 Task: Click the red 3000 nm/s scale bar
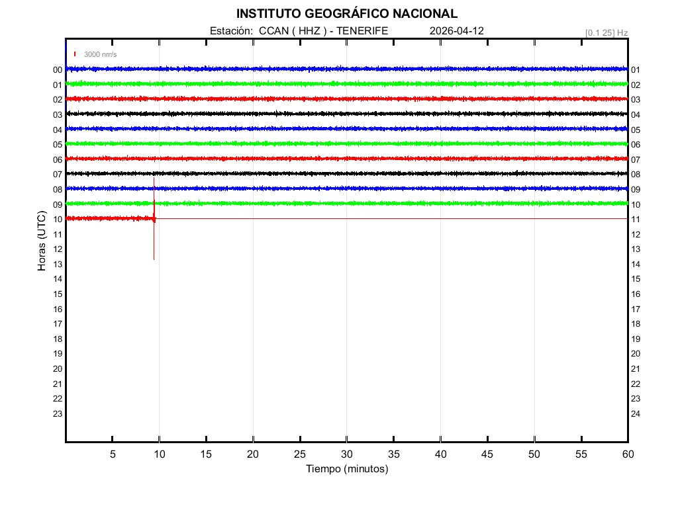pyautogui.click(x=75, y=54)
